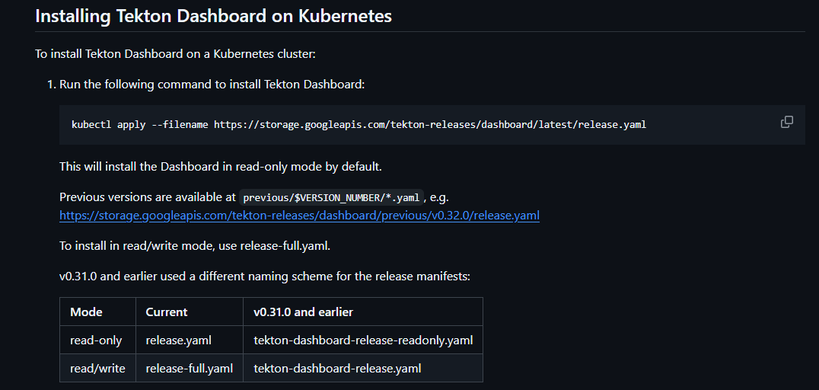The width and height of the screenshot is (819, 390).
Task: Click the 'Mode' table header cell
Action: click(x=97, y=312)
